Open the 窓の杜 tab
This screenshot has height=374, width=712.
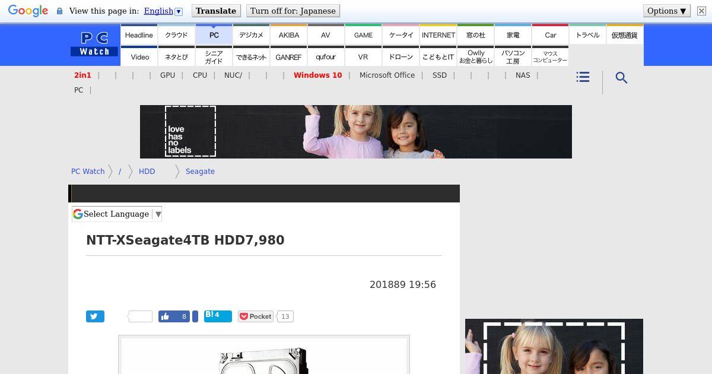(x=475, y=34)
